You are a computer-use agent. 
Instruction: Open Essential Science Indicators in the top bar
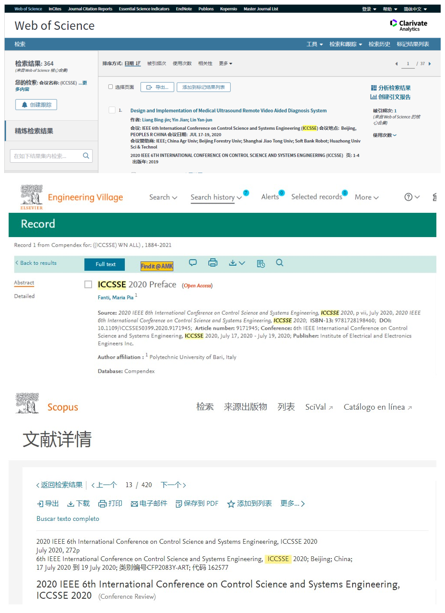coord(144,9)
